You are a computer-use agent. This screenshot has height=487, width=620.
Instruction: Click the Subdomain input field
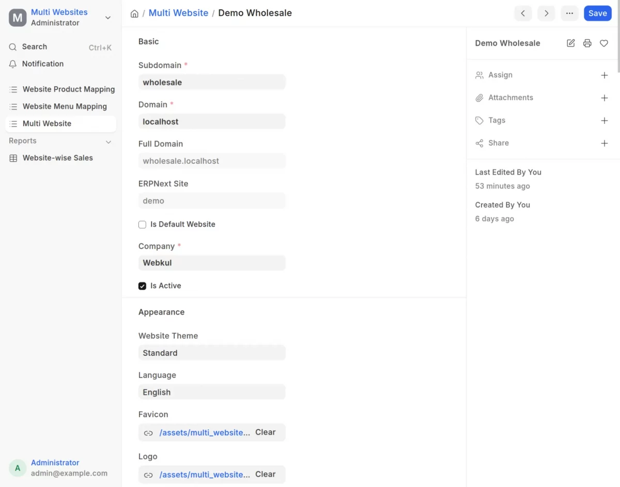[x=212, y=82]
